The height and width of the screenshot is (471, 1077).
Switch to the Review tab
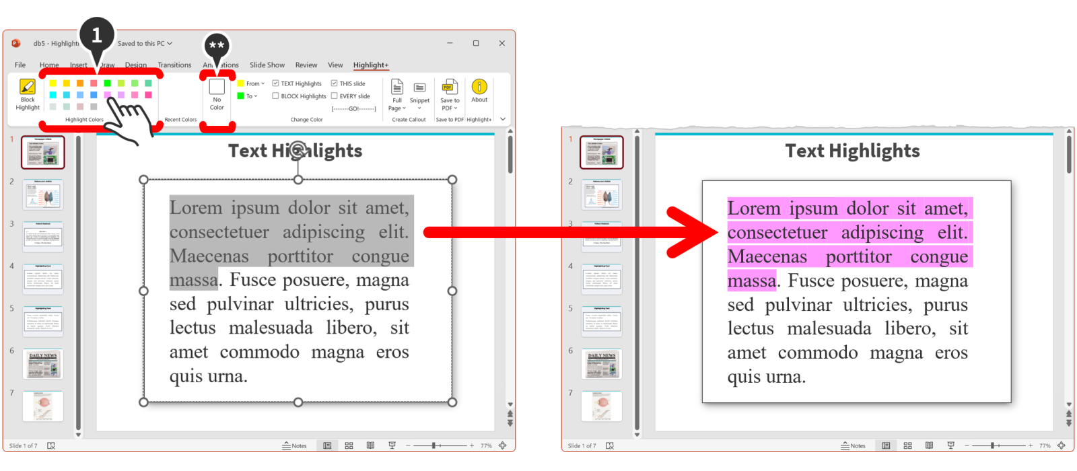click(306, 65)
